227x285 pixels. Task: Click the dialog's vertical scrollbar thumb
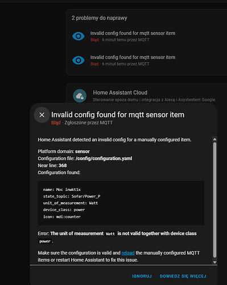[214, 200]
